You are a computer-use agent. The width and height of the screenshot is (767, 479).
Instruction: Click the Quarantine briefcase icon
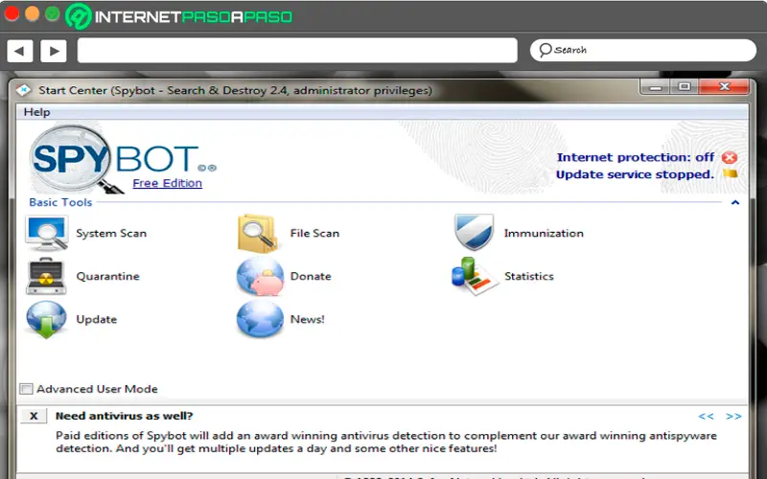[x=46, y=276]
